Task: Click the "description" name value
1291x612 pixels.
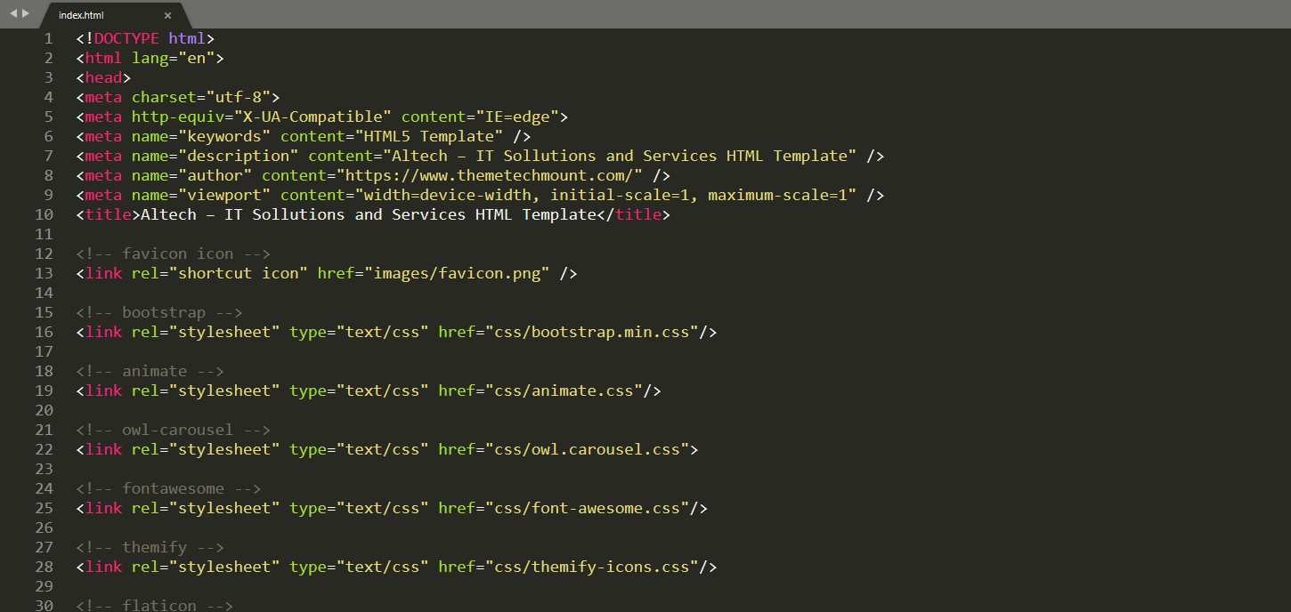Action: click(239, 156)
